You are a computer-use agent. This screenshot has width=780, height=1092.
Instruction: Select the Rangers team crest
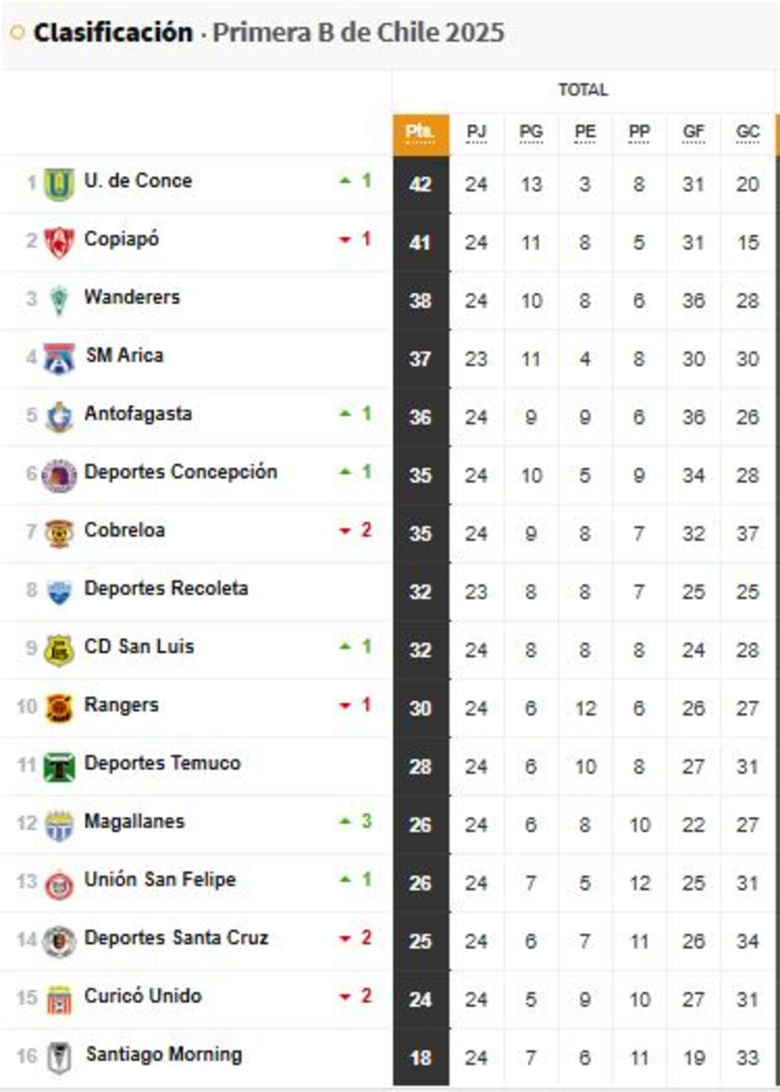(x=60, y=705)
